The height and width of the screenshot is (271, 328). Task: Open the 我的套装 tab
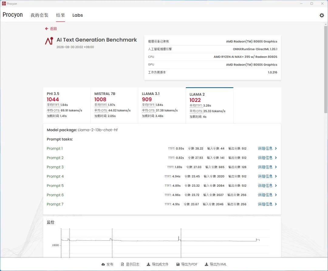pos(39,15)
